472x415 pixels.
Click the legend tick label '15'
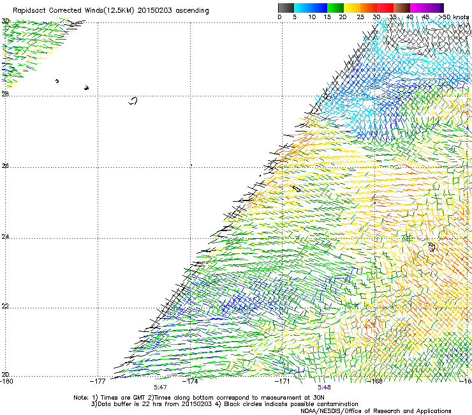327,17
